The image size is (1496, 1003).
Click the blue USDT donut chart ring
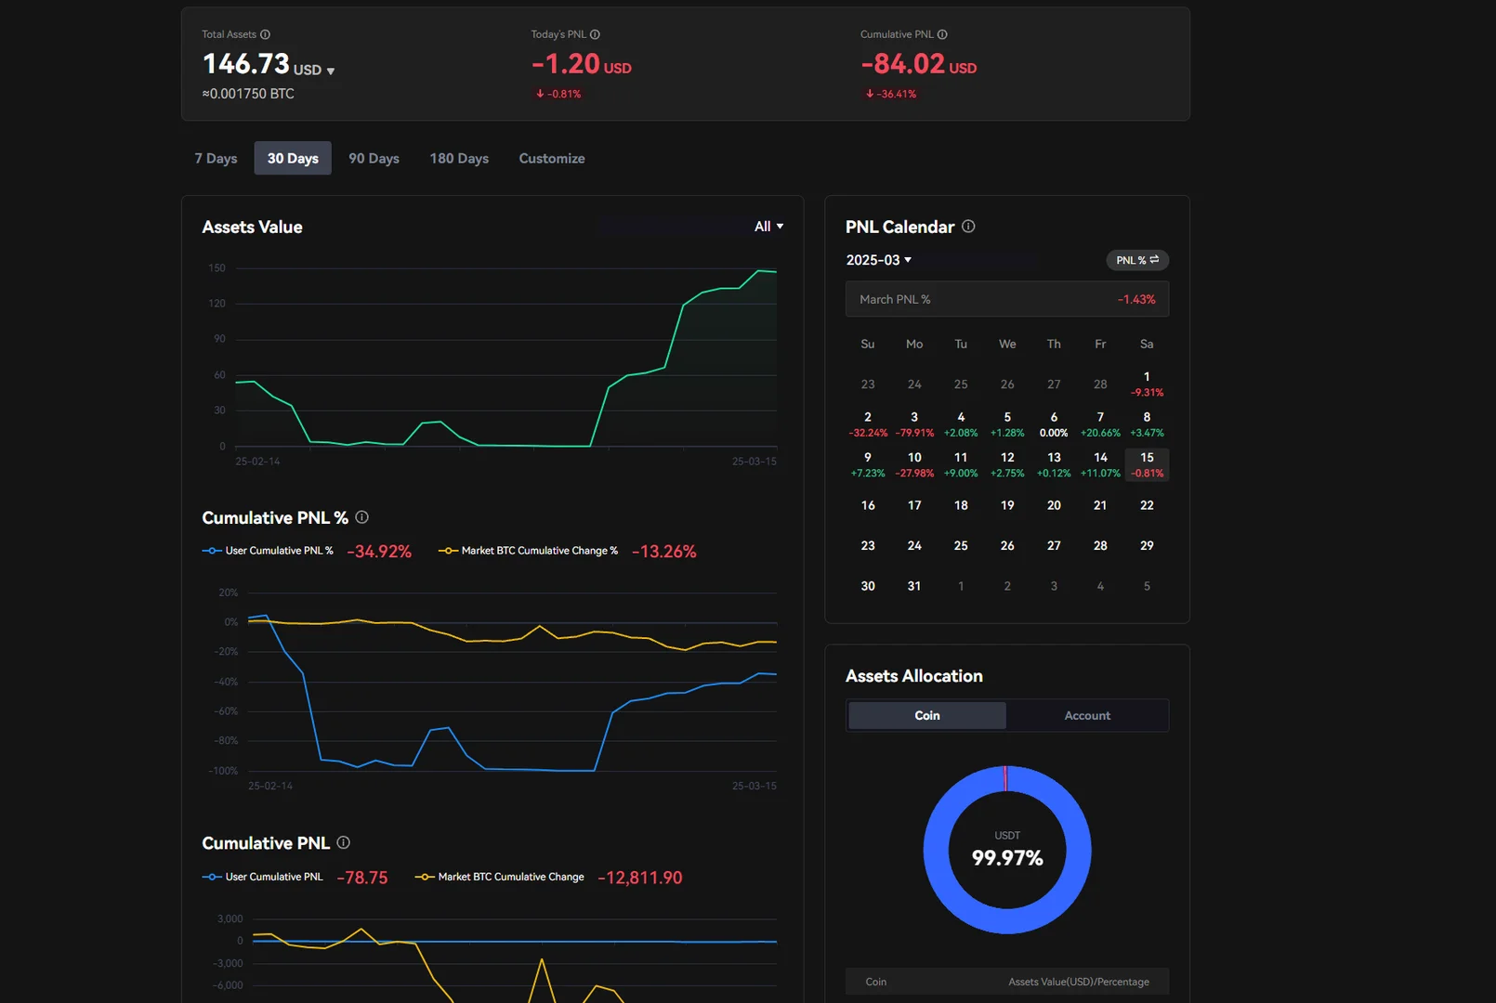[936, 850]
